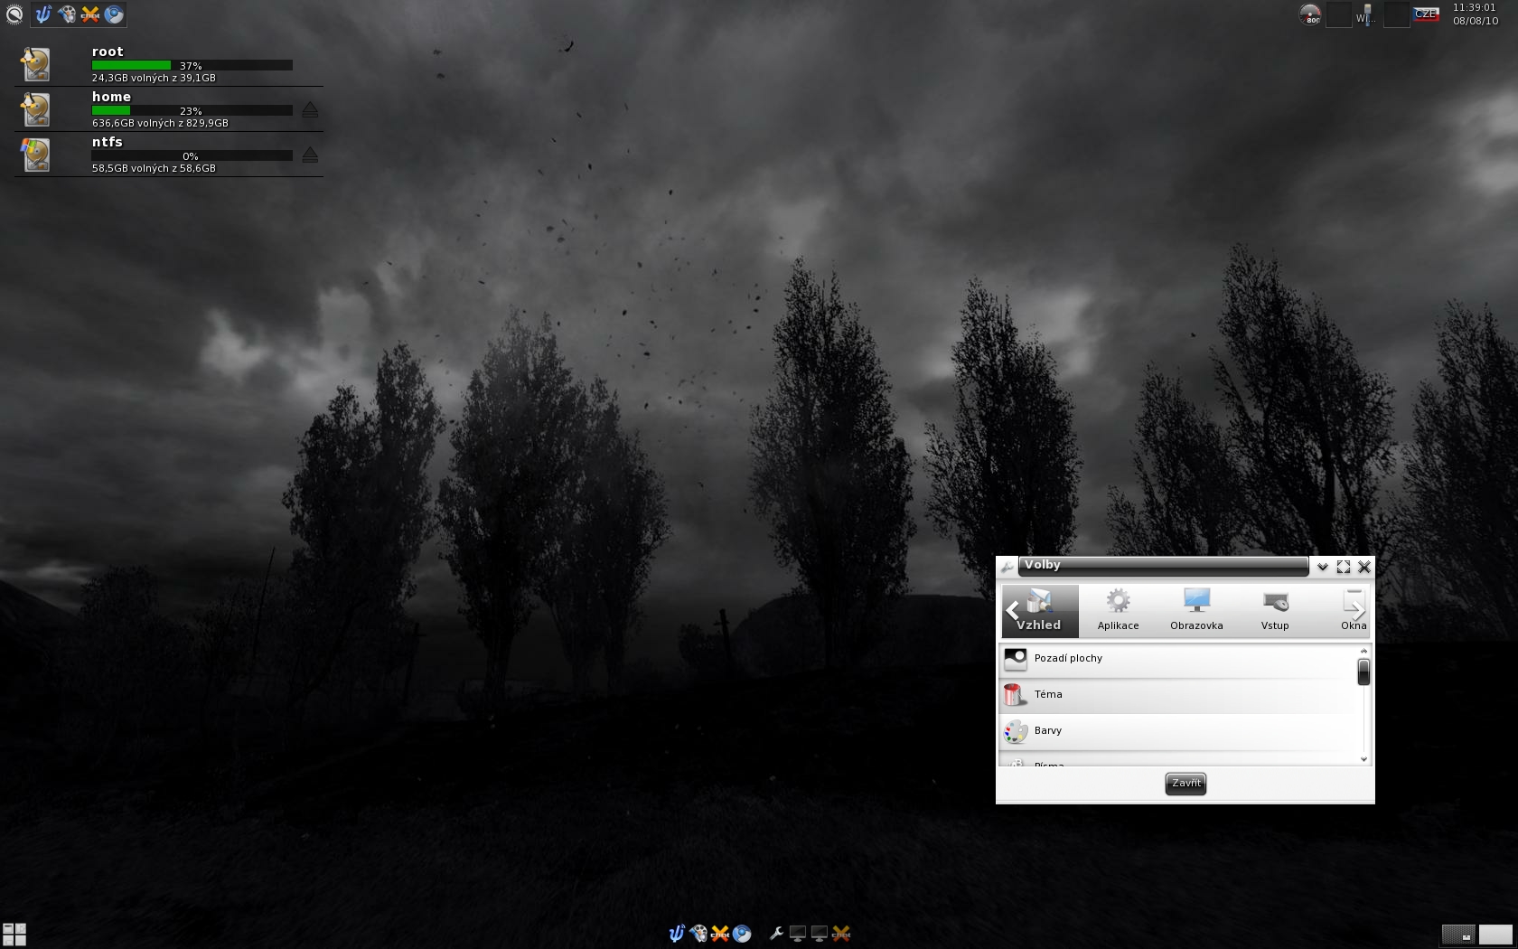This screenshot has width=1518, height=949.
Task: Click the Volby window title bar
Action: pyautogui.click(x=1163, y=566)
